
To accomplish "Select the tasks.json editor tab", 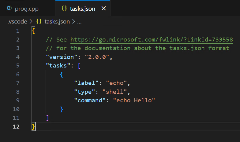I will [83, 9].
